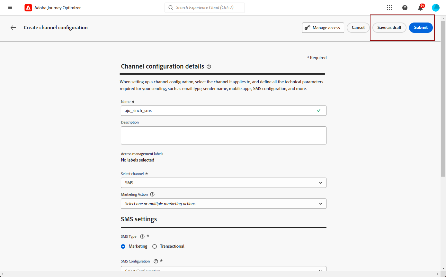Image resolution: width=446 pixels, height=277 pixels.
Task: Open the notifications bell
Action: [x=420, y=8]
